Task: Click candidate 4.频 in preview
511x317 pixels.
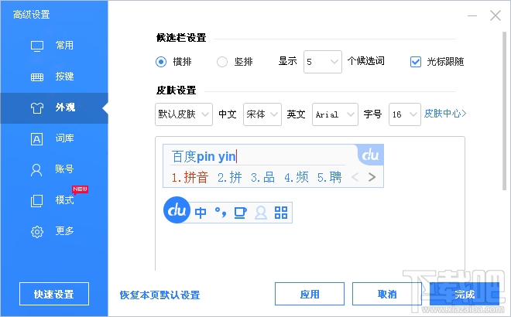Action: pos(297,177)
